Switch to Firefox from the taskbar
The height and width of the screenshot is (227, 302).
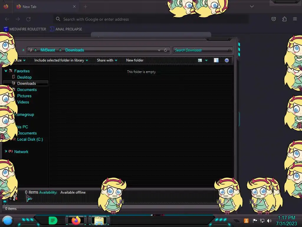tap(76, 220)
